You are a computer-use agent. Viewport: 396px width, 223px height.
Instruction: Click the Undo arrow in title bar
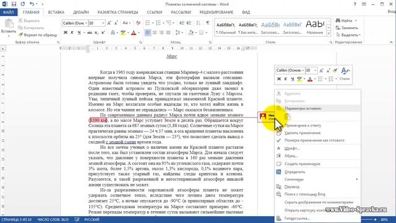click(32, 4)
